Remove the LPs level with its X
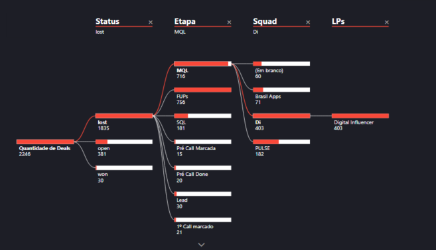Screen dimensions: 436x250 pos(386,22)
